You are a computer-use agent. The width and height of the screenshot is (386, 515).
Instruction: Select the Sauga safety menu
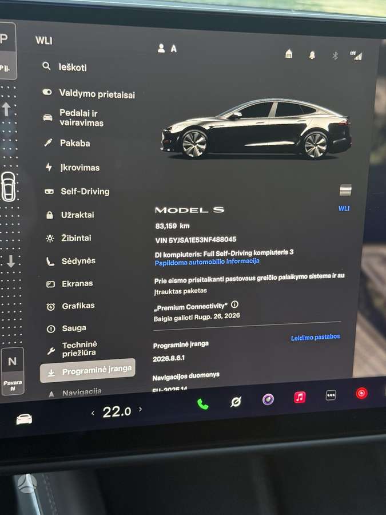pyautogui.click(x=67, y=328)
